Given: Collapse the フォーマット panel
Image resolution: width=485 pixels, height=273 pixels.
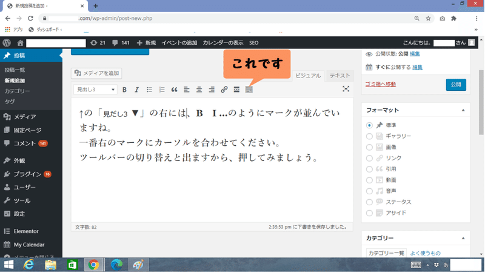Looking at the screenshot, I should (463, 110).
